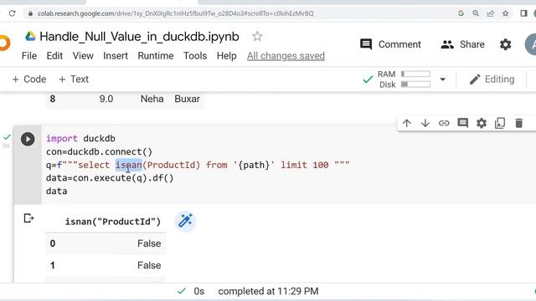
Task: Open Colab settings gear in header
Action: (x=505, y=44)
